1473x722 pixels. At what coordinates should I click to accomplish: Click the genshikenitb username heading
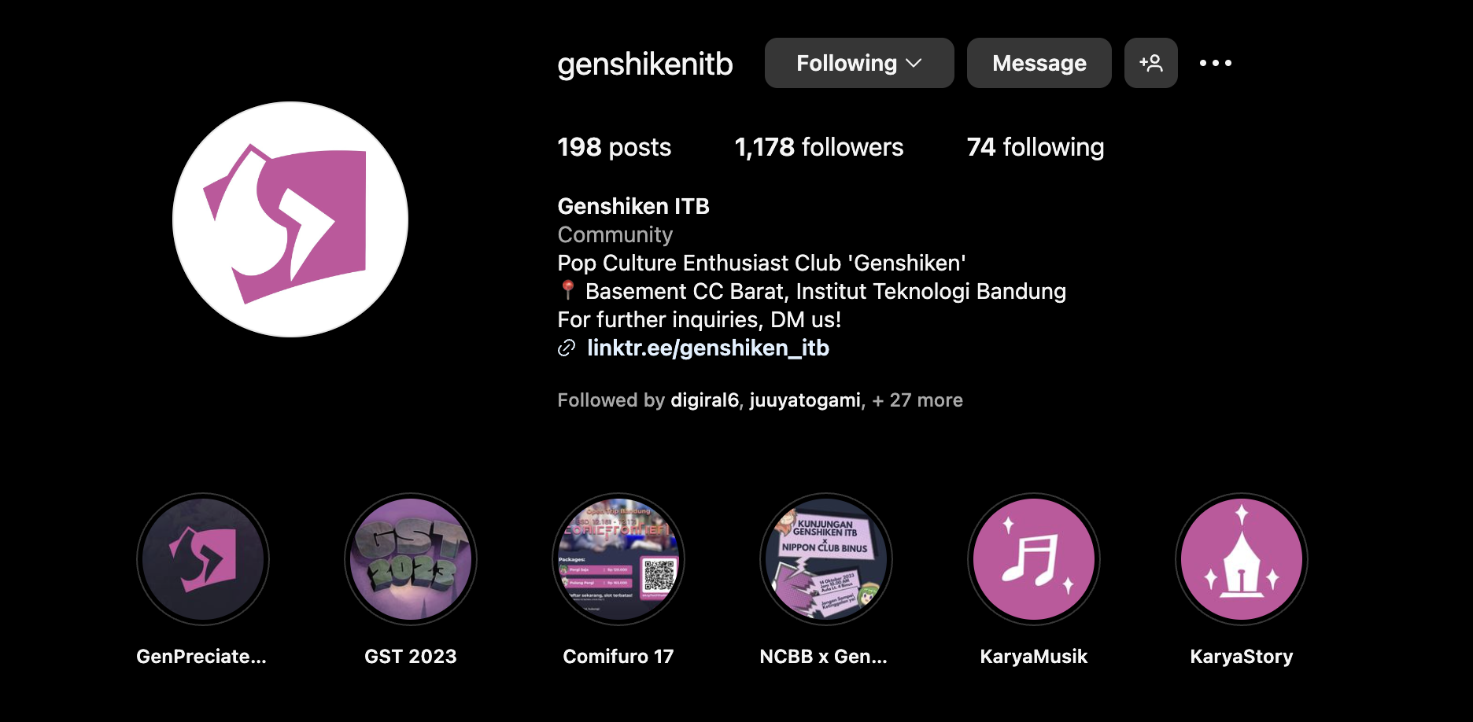[x=645, y=64]
